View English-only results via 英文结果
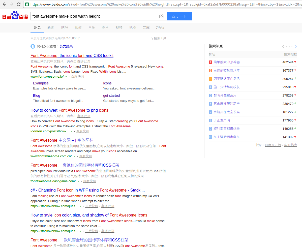302x248 pixels. pos(66,46)
